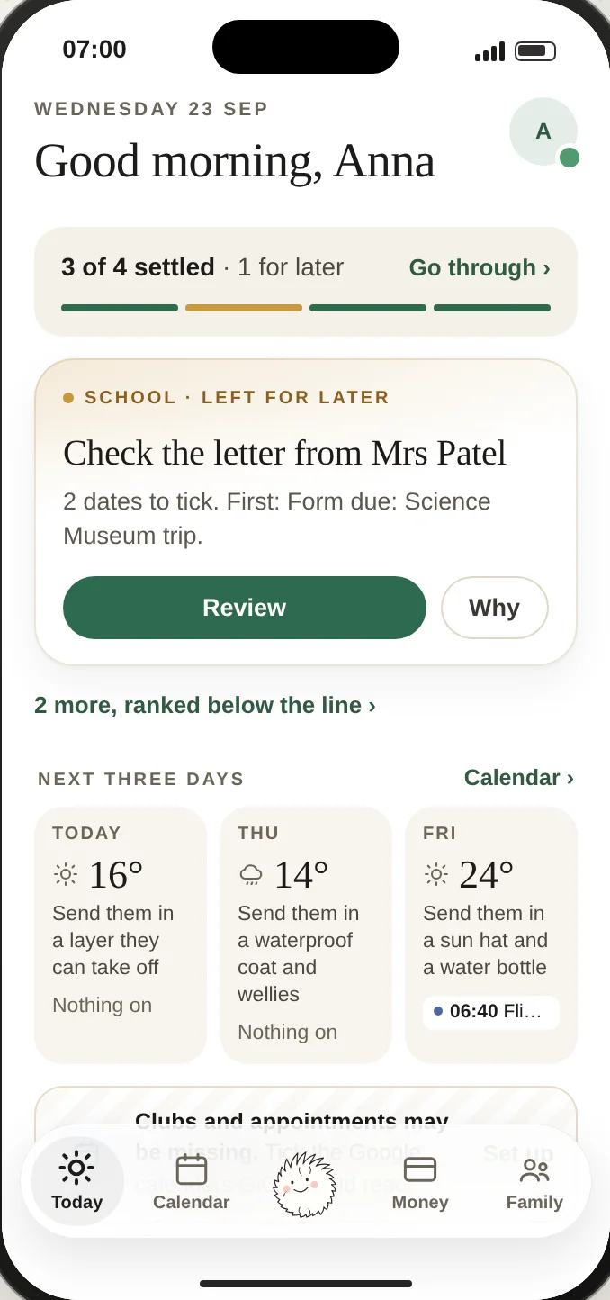Expand '2 more, ranked below the line'
This screenshot has height=1300, width=610.
pos(205,705)
